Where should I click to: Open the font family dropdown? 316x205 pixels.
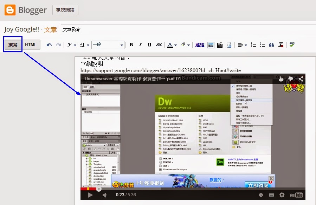[x=72, y=45]
